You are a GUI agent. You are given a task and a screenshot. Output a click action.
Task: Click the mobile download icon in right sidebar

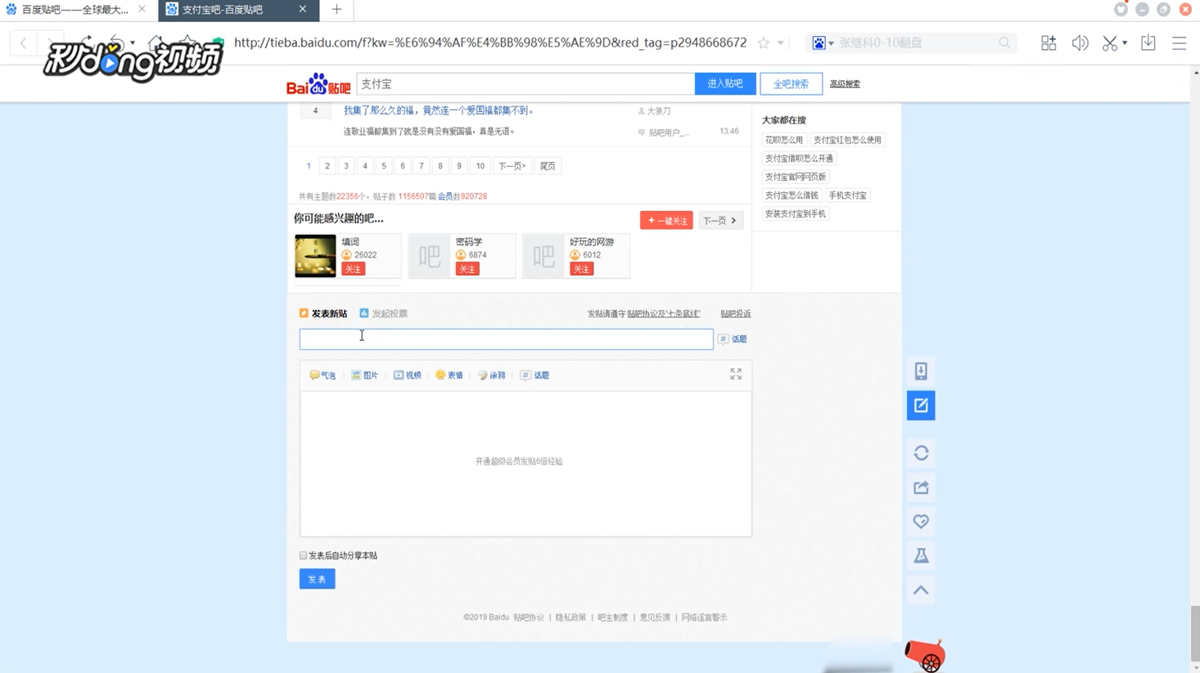(x=921, y=371)
